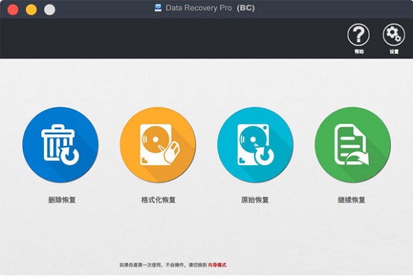This screenshot has height=278, width=413.
Task: Click the 原始恢复 text label
Action: click(x=255, y=200)
